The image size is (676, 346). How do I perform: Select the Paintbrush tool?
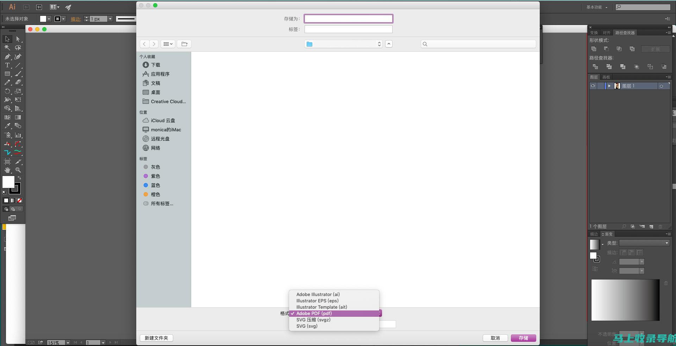(x=18, y=74)
